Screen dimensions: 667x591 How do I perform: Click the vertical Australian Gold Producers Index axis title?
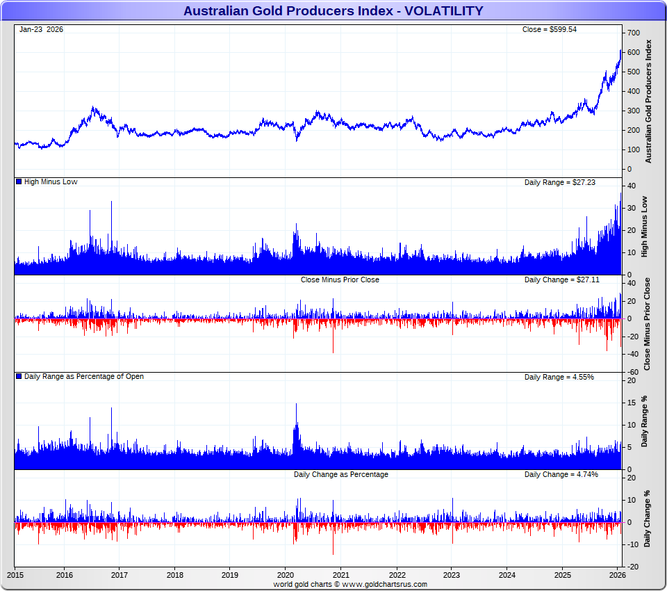[649, 101]
